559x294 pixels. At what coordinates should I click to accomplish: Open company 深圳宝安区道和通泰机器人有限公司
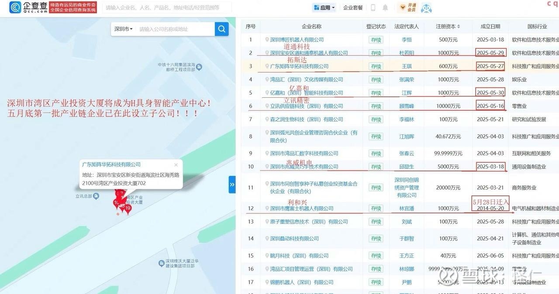click(x=309, y=53)
